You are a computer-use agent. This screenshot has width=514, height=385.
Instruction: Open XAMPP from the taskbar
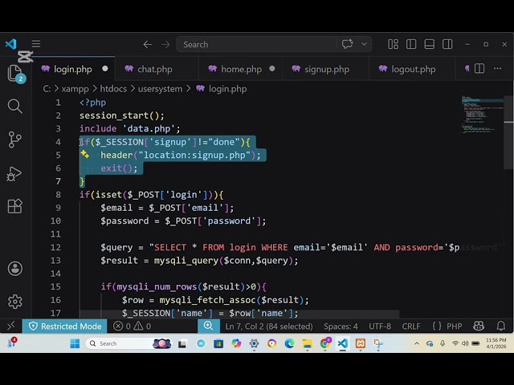click(x=361, y=343)
